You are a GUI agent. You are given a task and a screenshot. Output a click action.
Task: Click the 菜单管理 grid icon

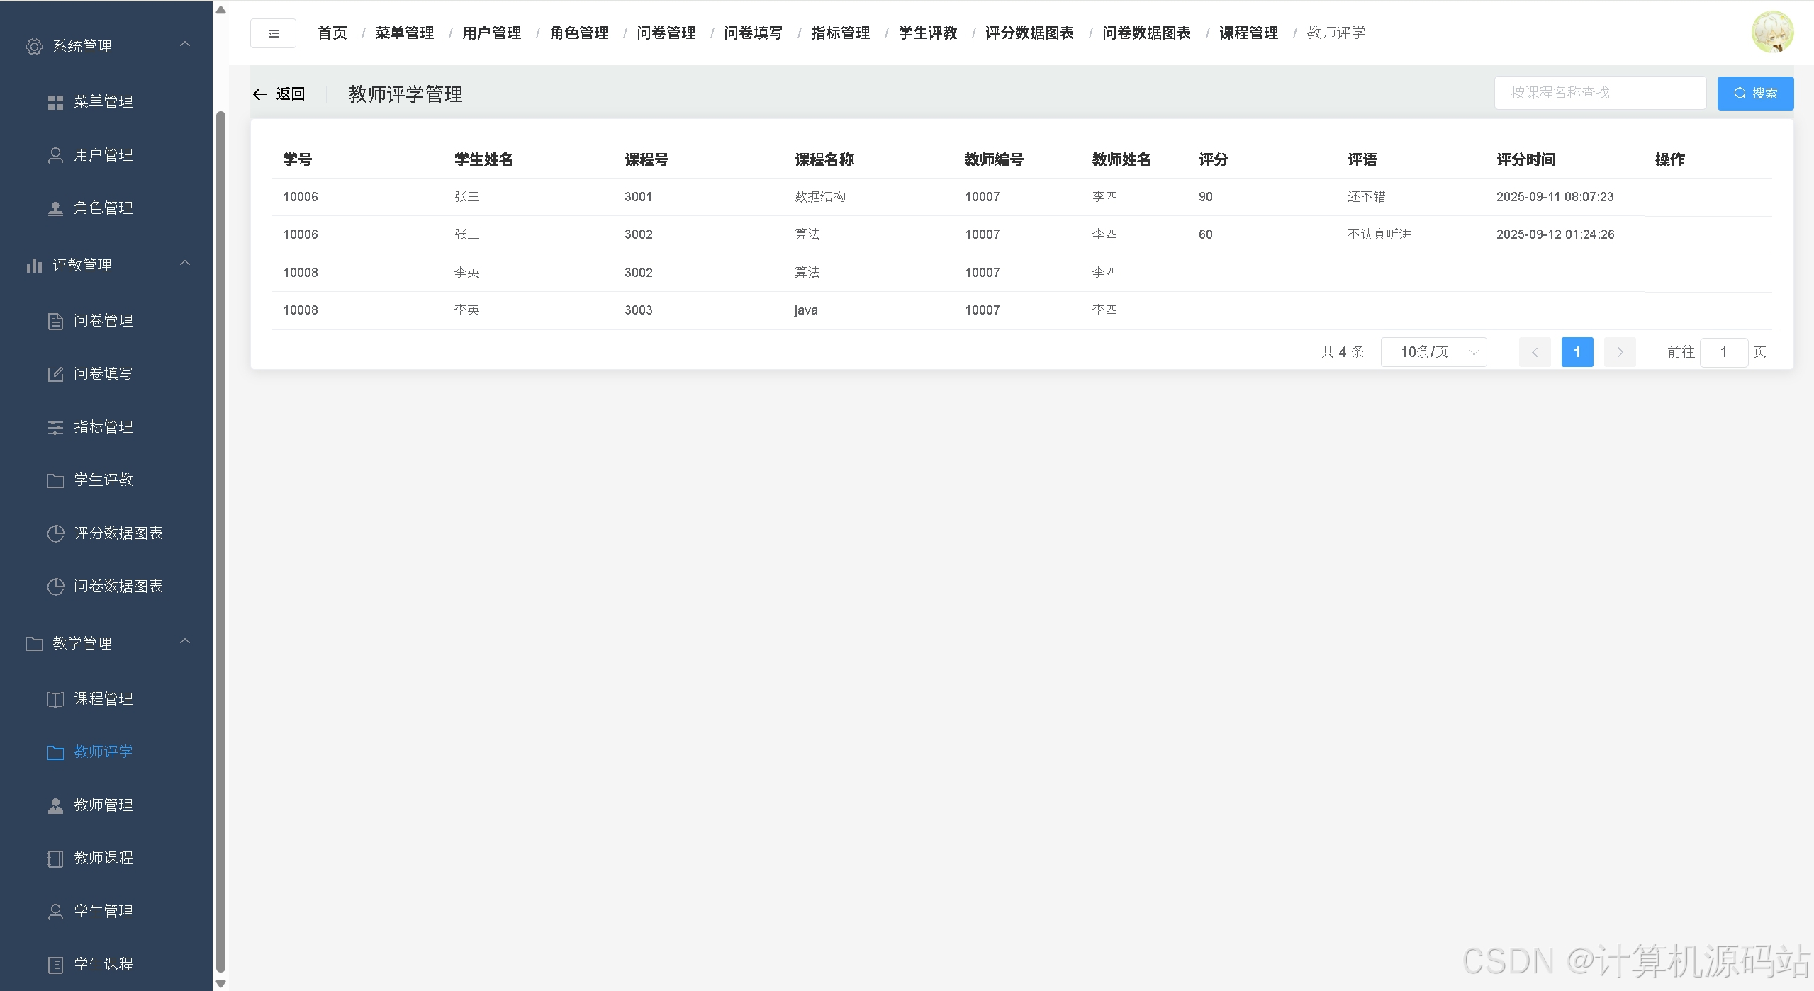[x=55, y=102]
